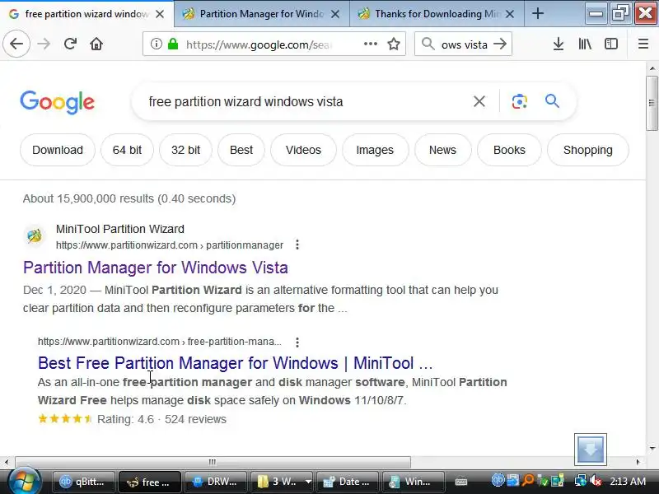The image size is (659, 494).
Task: Open Best Free Partition Manager for Windows link
Action: tap(236, 363)
